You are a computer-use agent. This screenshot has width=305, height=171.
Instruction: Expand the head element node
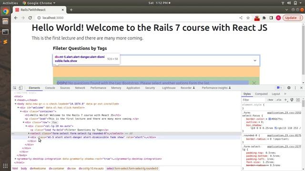point(15,100)
